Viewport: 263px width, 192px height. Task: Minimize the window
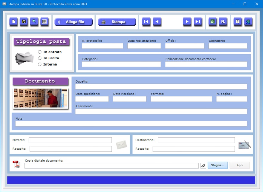[233, 4]
